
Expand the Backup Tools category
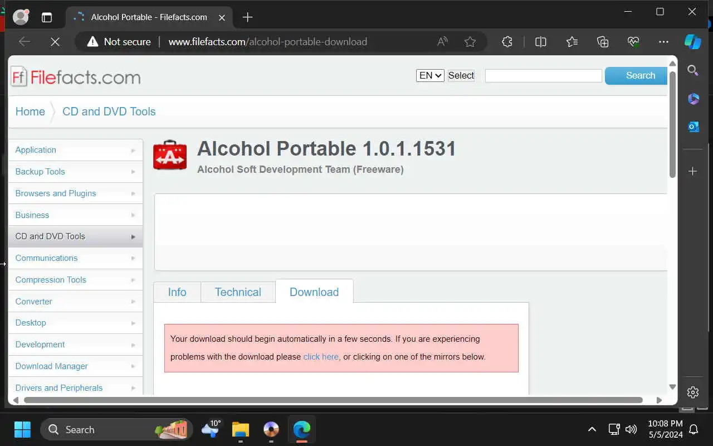tap(76, 172)
